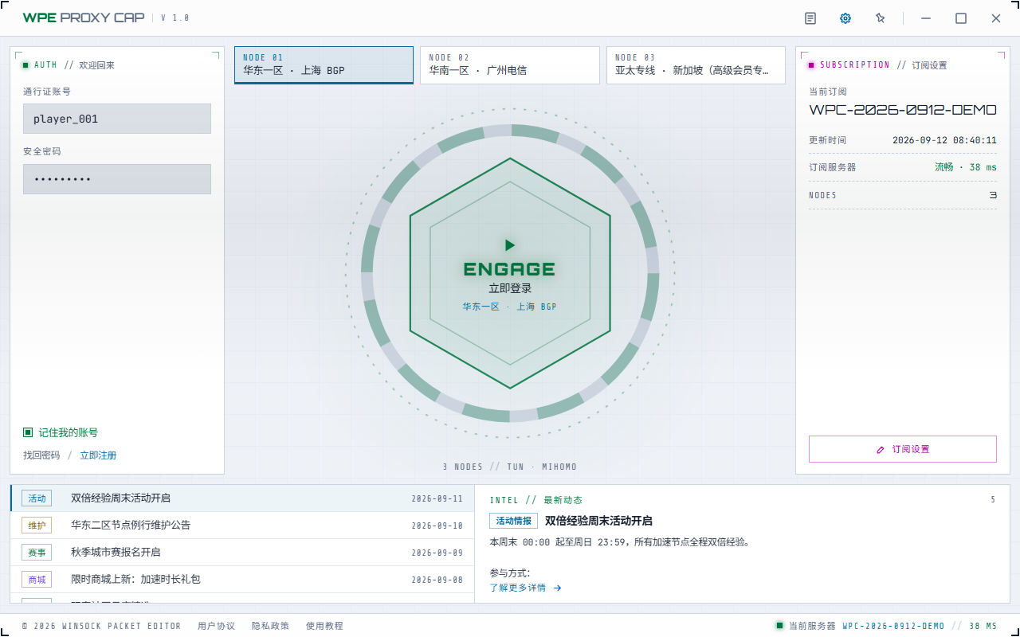Screen dimensions: 1020x637
Task: Select NODE 02 华南一区 广州电信 tab
Action: (x=510, y=64)
